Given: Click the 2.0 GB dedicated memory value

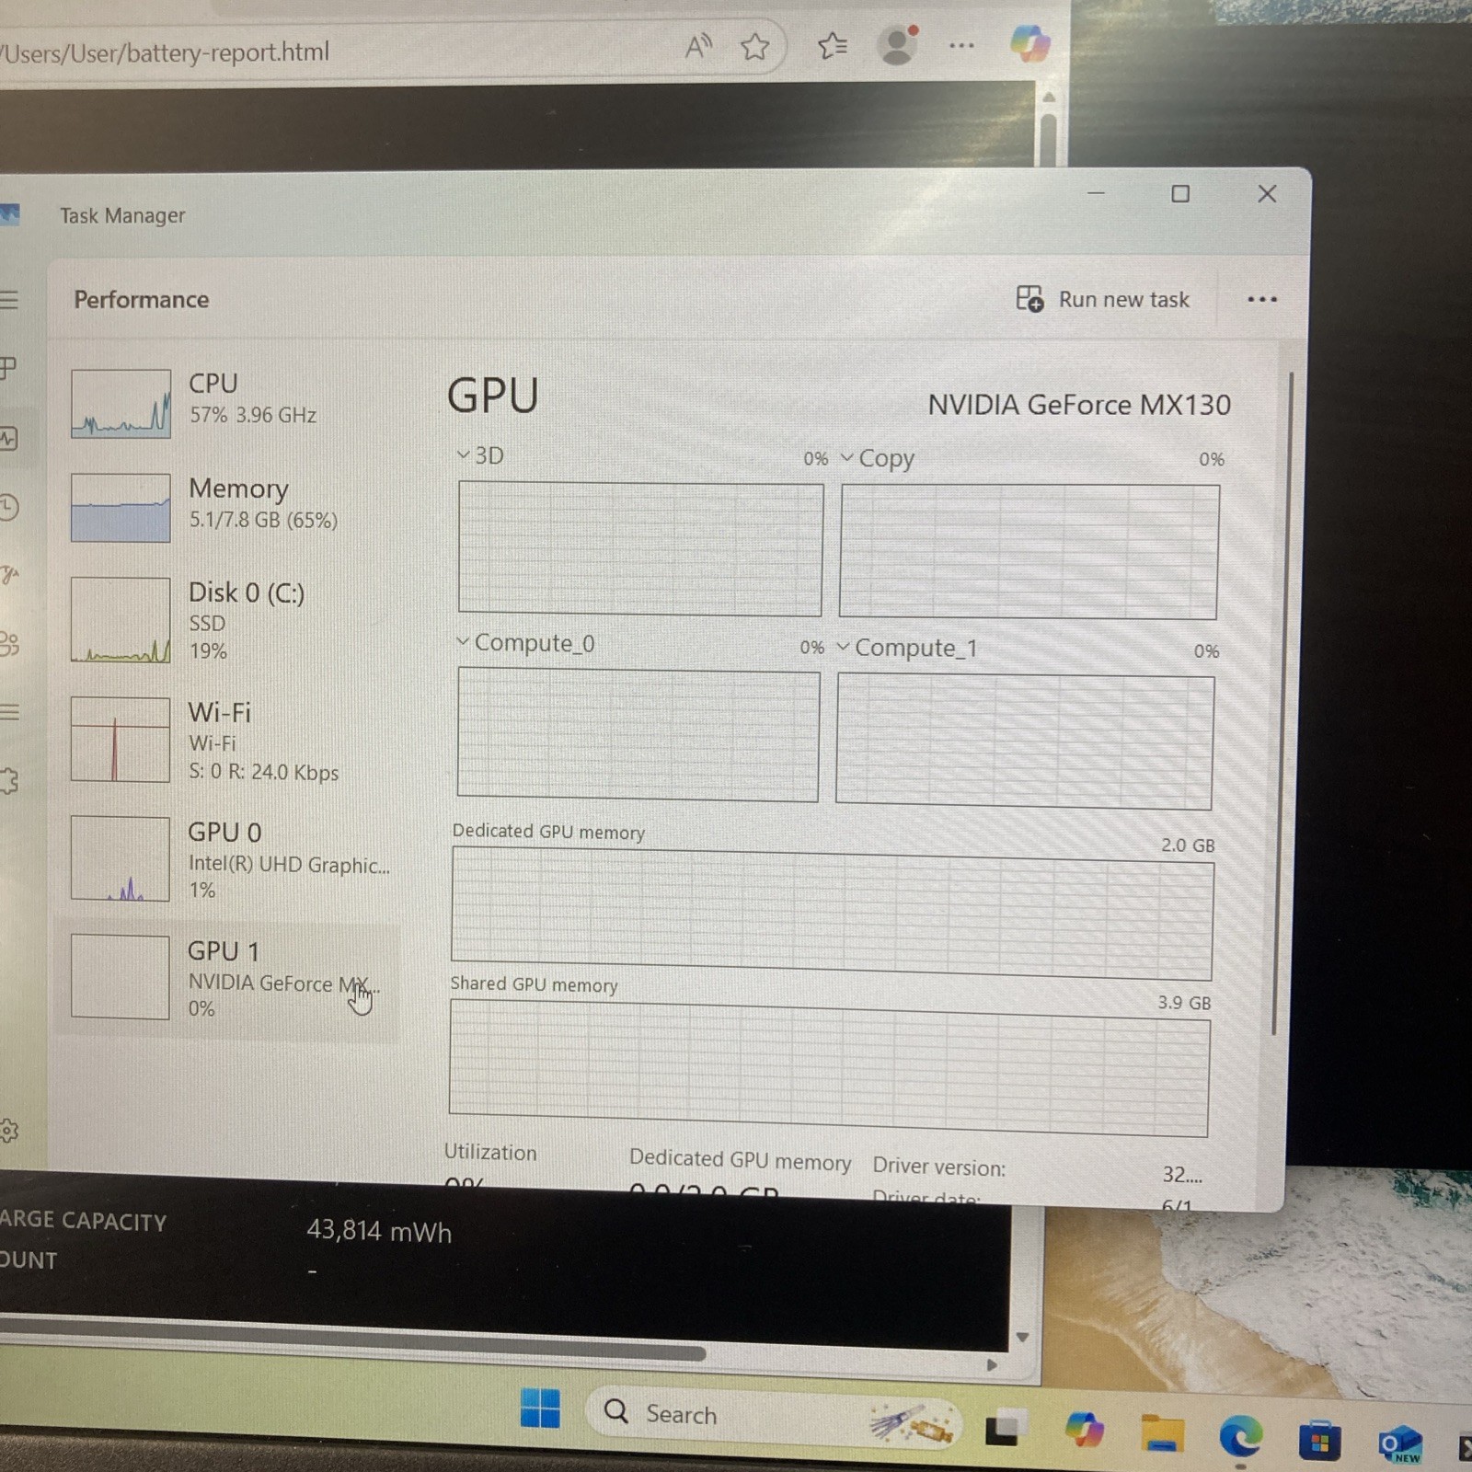Looking at the screenshot, I should pos(1187,845).
